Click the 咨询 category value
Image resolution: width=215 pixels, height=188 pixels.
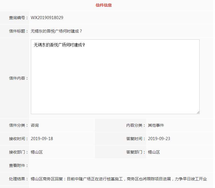(x=35, y=125)
